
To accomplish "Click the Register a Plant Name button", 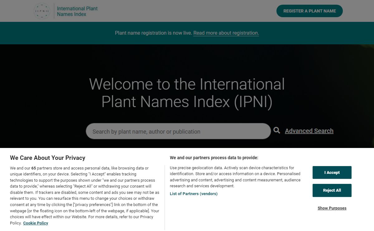I will [x=309, y=11].
